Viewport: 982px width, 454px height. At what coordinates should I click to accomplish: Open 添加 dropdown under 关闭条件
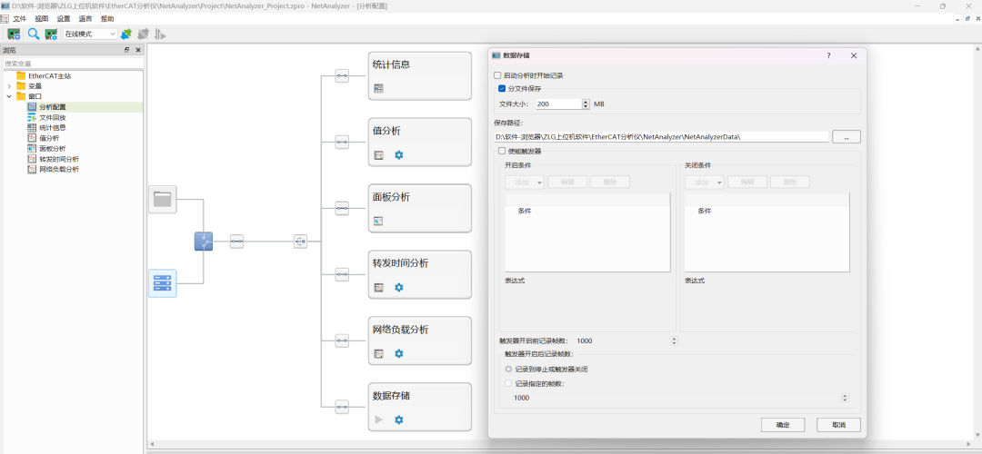tap(705, 182)
